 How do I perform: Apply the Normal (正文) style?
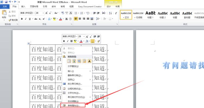point(126,15)
